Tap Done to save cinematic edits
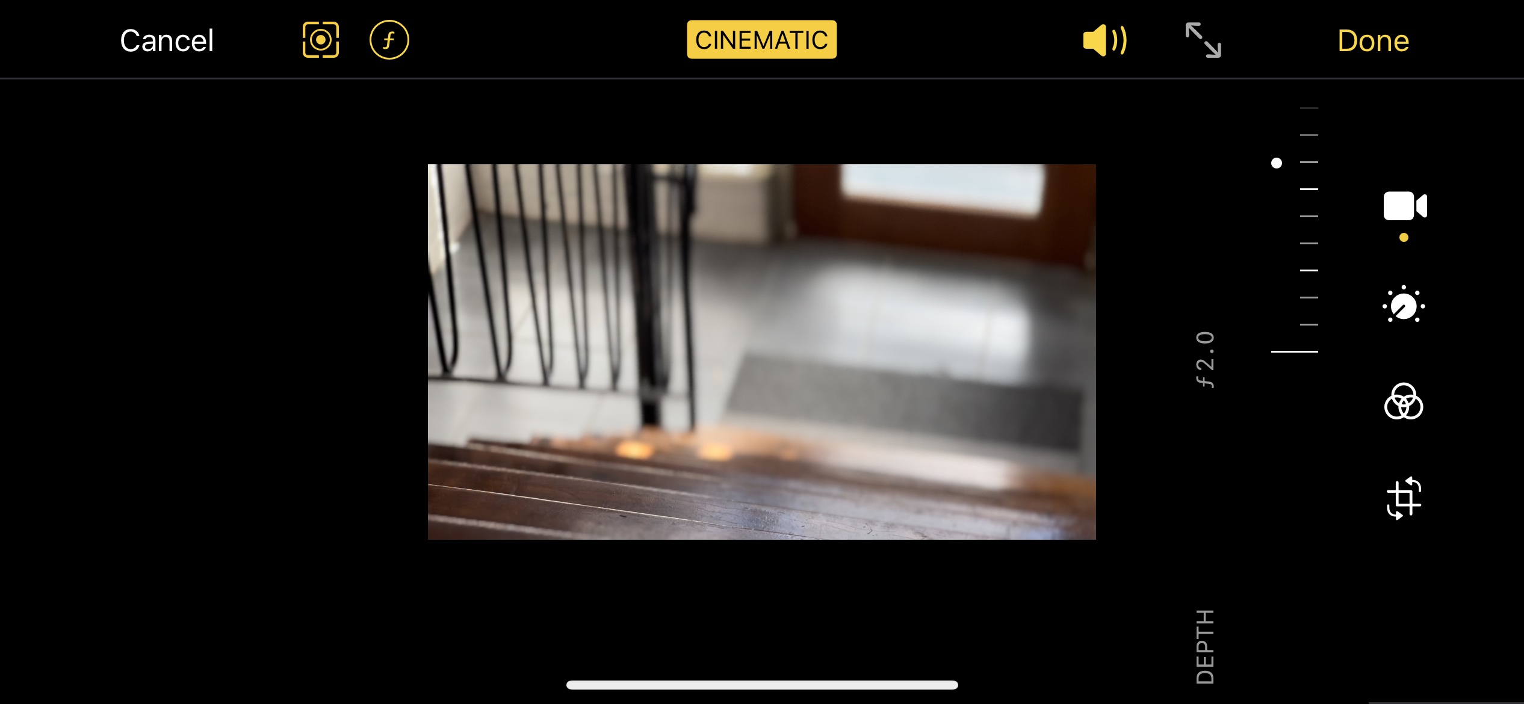Screen dimensions: 1524x704 [1371, 40]
